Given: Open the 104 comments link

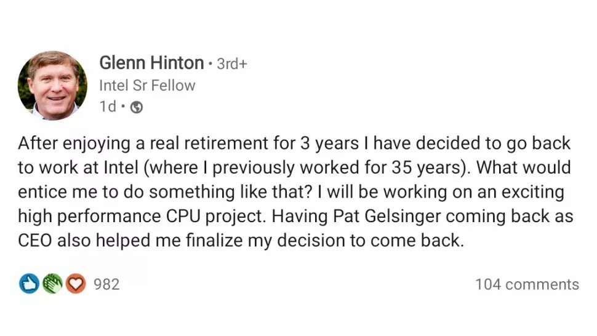Looking at the screenshot, I should point(527,285).
